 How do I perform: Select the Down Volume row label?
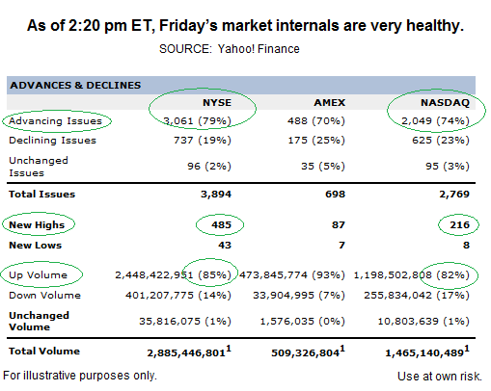click(44, 295)
